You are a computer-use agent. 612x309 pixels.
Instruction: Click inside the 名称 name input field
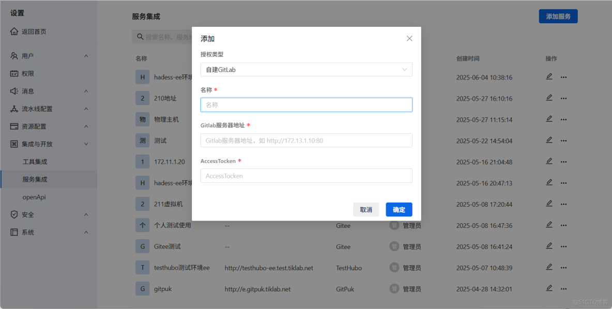coord(306,104)
